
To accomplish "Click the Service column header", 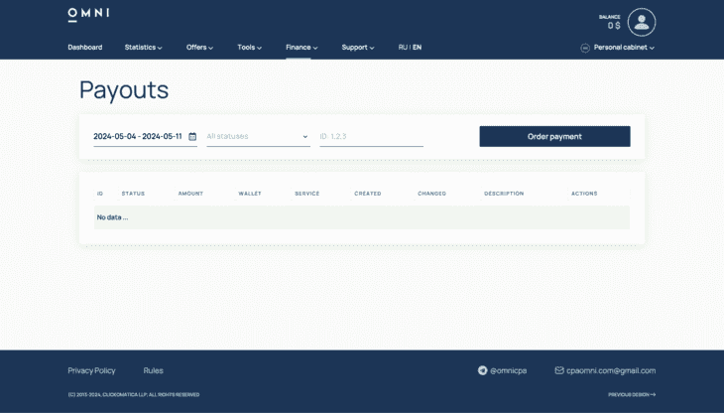I will point(307,194).
